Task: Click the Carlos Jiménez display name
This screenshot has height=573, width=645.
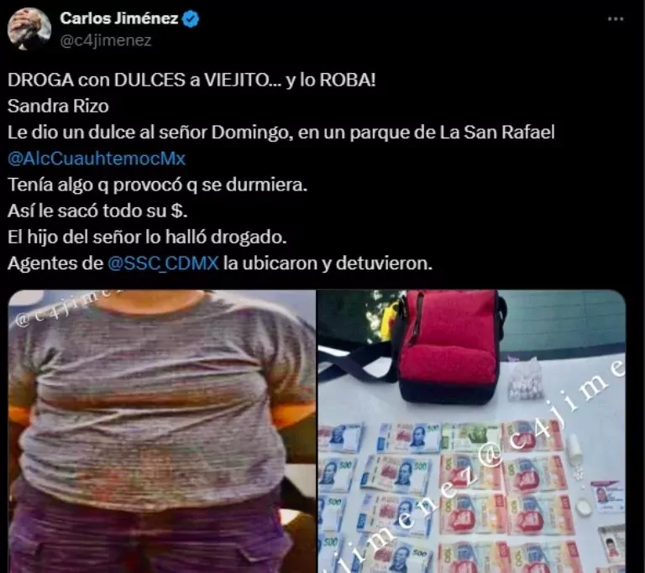Action: (119, 18)
